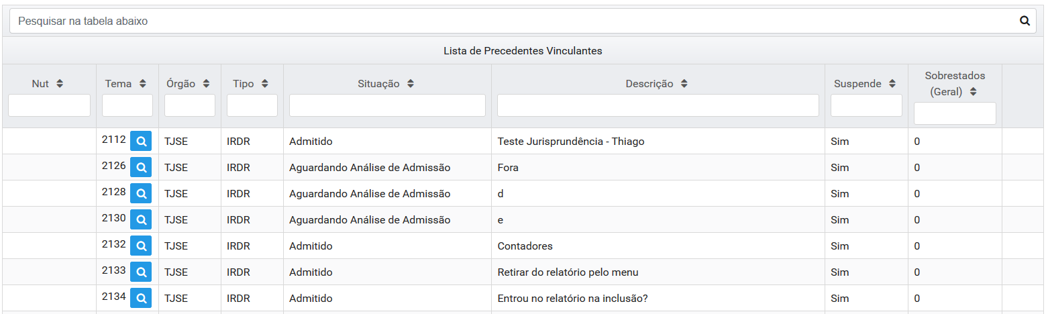Viewport: 1046px width, 314px height.
Task: Inspect Tema 2130 via its search icon
Action: (141, 220)
